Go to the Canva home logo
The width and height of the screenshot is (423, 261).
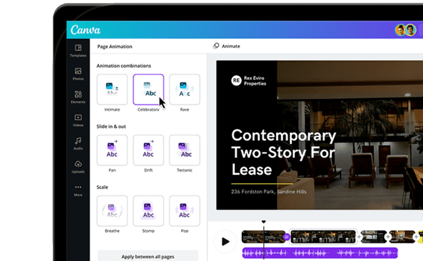click(86, 30)
